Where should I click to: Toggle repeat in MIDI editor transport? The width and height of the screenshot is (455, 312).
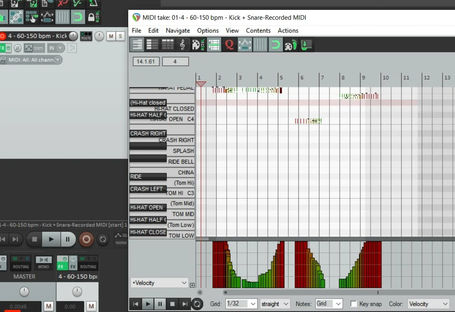point(197,304)
